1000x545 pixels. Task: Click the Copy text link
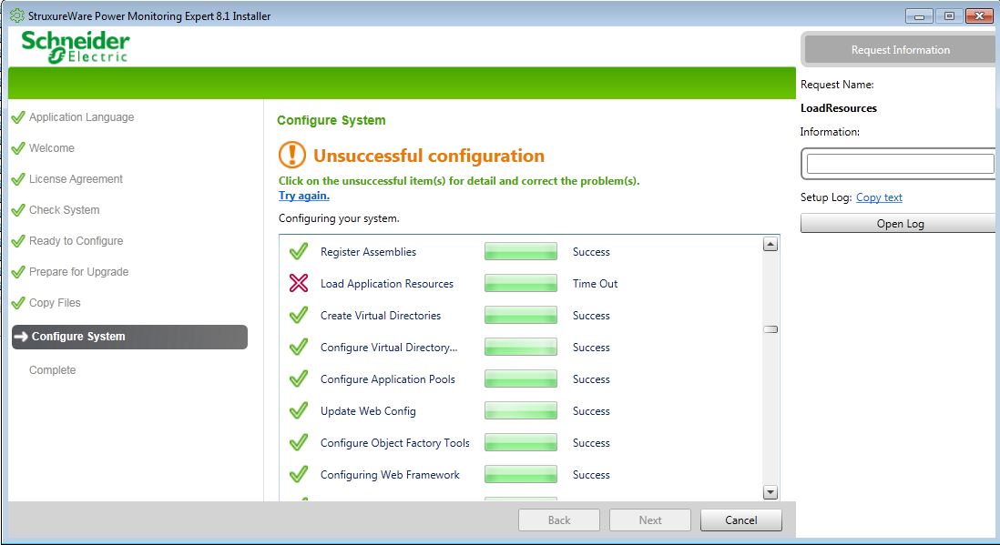click(879, 197)
